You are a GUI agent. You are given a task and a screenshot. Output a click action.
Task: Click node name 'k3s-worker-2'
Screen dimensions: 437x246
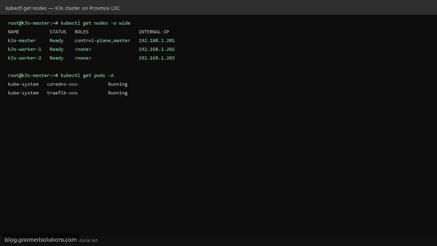tap(25, 58)
